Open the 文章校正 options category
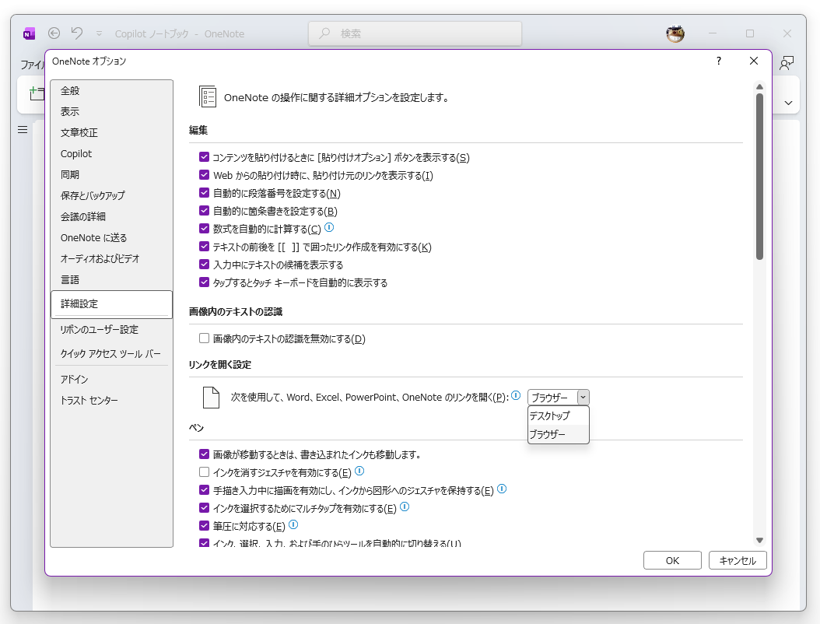The image size is (820, 624). (111, 132)
